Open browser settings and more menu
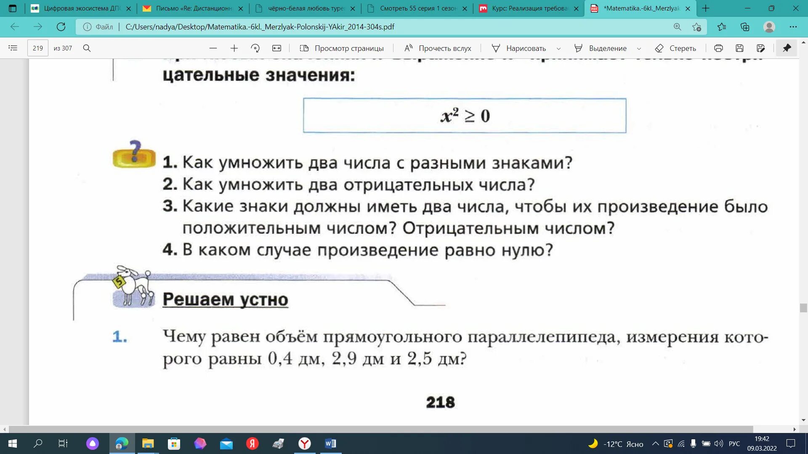This screenshot has height=454, width=808. (793, 27)
